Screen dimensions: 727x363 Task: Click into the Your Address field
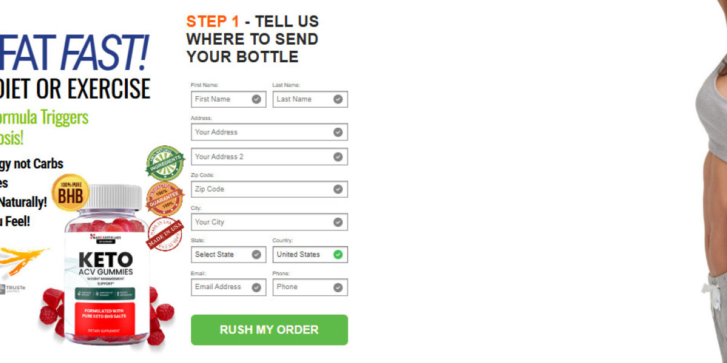pyautogui.click(x=270, y=132)
